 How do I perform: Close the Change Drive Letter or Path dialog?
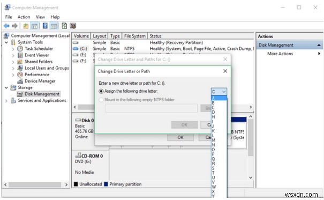225,71
